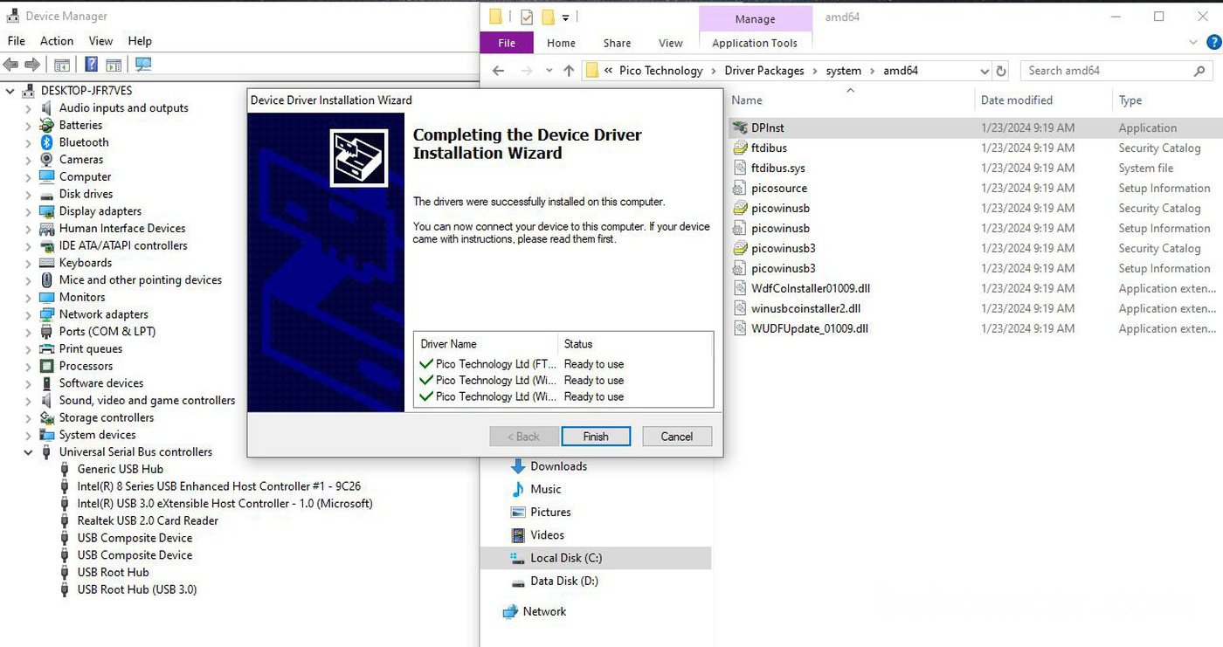Viewport: 1223px width, 647px height.
Task: Collapse the DESKTOP-JFR7VES root node
Action: [x=10, y=91]
